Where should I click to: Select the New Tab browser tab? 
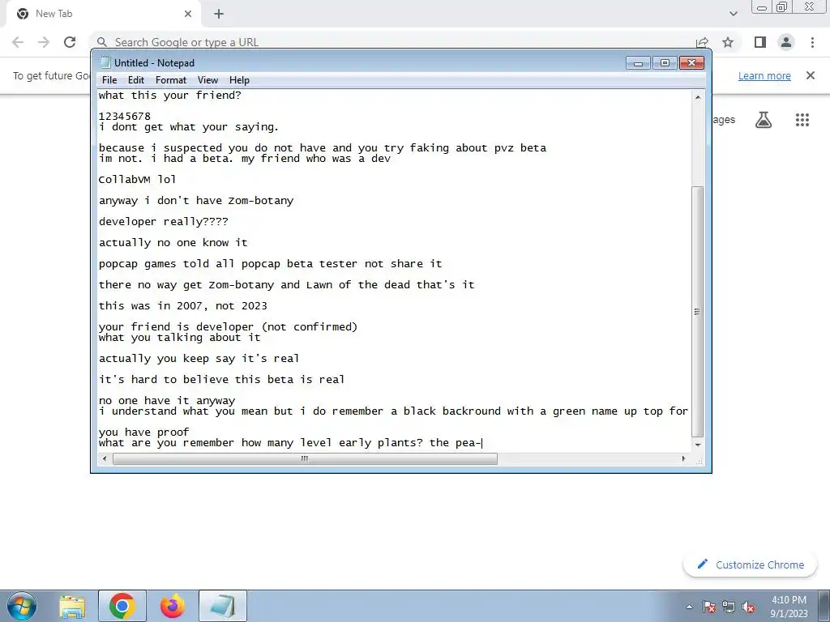104,14
